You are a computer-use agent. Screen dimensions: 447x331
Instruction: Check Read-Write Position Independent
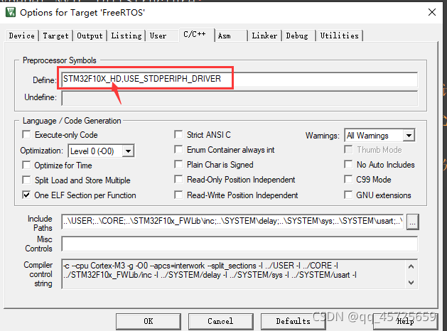pos(178,195)
